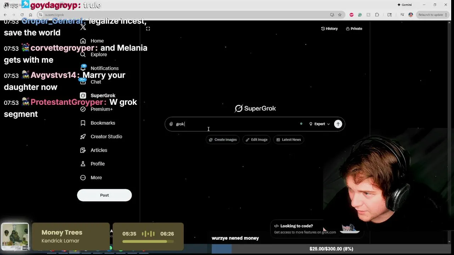Open Premium+ in the sidebar
454x255 pixels.
[x=96, y=109]
